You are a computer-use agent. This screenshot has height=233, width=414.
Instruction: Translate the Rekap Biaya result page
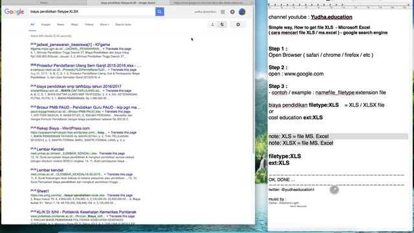(124, 132)
